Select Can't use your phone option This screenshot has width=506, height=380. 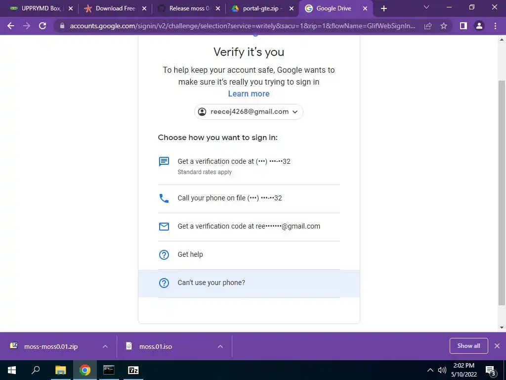(x=249, y=283)
